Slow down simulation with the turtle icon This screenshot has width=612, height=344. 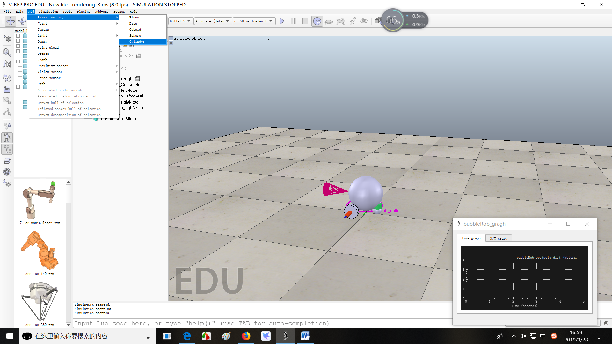[x=329, y=21]
